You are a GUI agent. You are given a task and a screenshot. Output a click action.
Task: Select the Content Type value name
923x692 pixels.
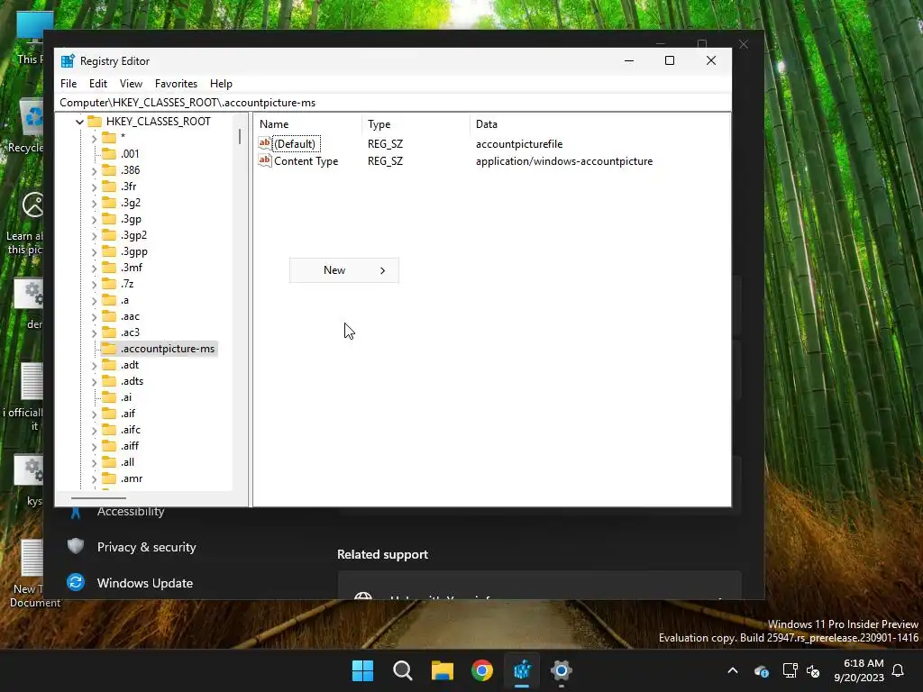(x=306, y=161)
